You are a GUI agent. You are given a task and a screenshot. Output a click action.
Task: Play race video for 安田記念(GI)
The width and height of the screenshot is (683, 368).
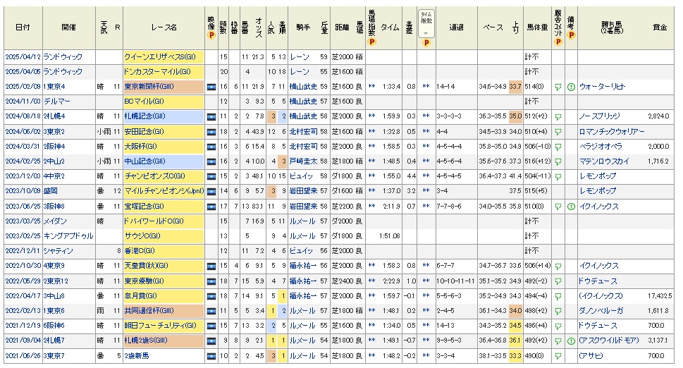click(211, 132)
